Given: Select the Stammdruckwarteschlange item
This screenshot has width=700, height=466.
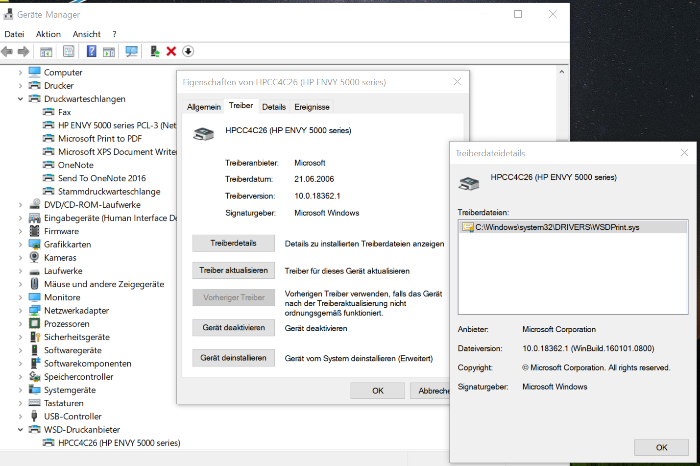Looking at the screenshot, I should (109, 192).
